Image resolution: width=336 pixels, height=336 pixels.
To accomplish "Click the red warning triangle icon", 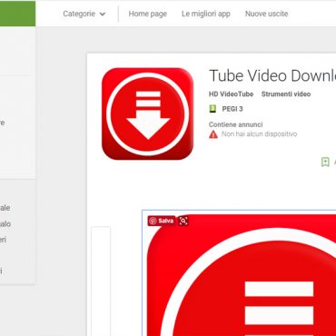I will tap(213, 134).
